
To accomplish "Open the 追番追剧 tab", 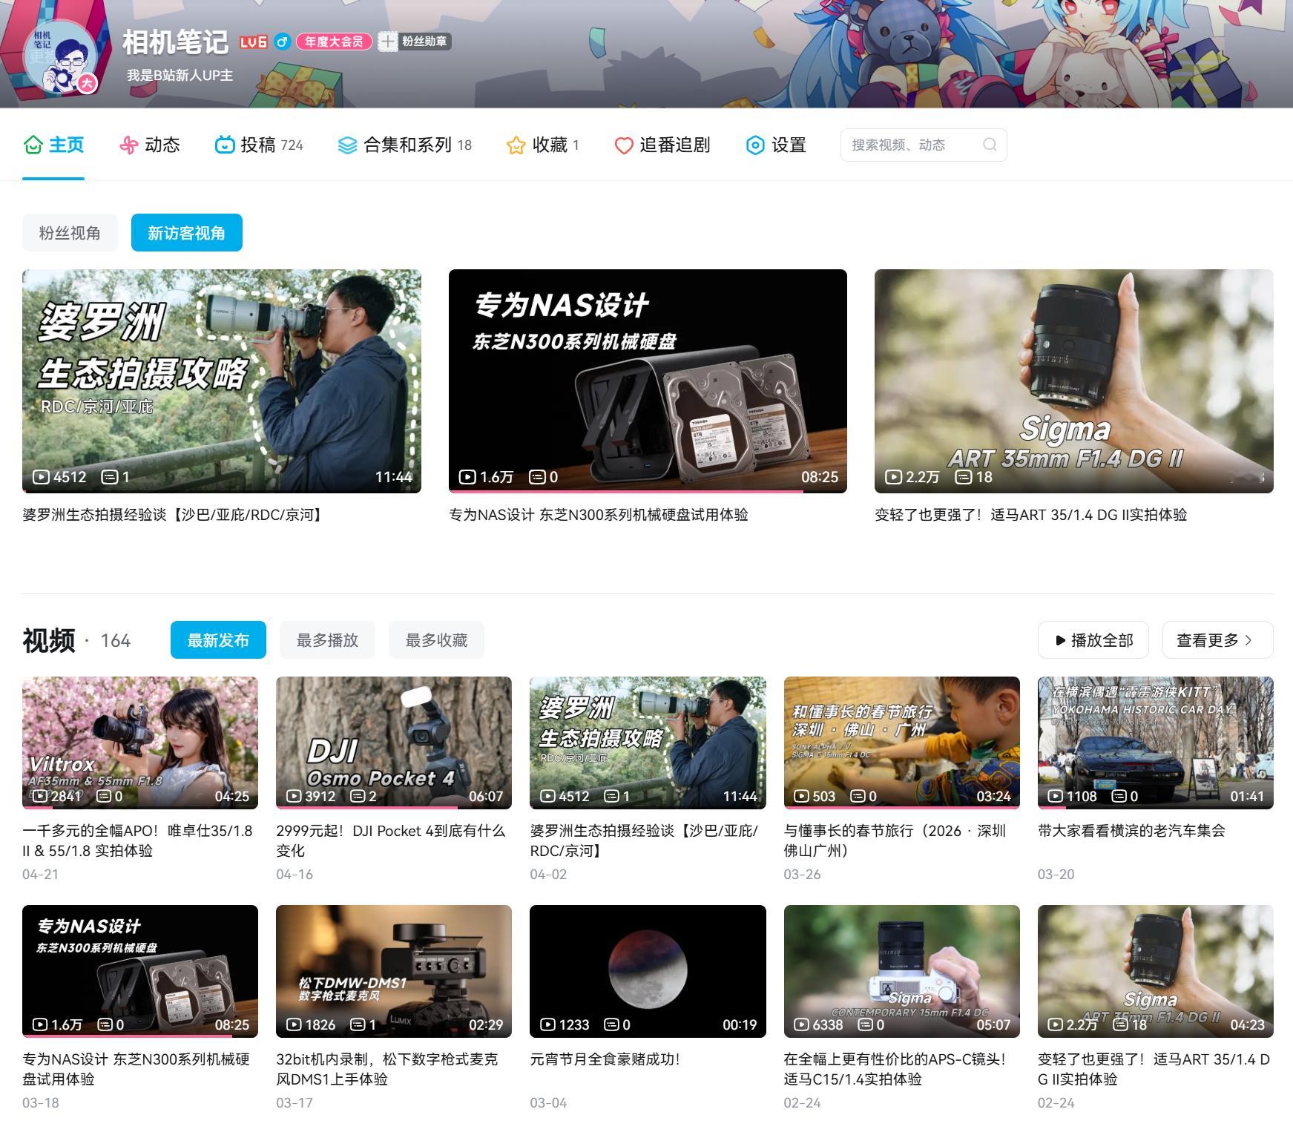I will pyautogui.click(x=662, y=145).
